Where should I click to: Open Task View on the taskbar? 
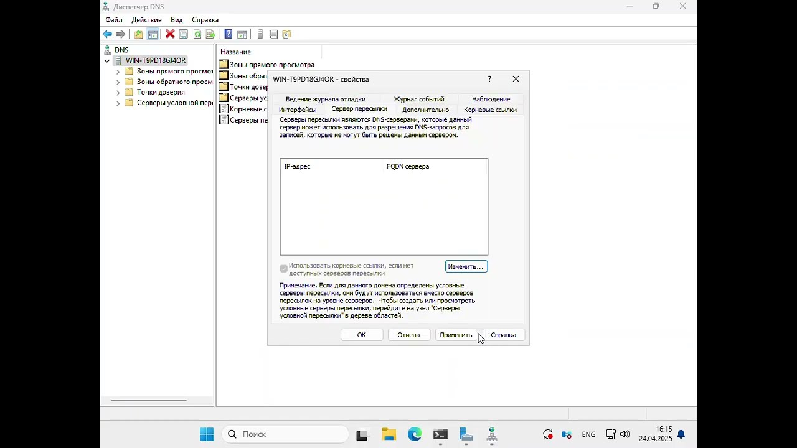point(362,434)
